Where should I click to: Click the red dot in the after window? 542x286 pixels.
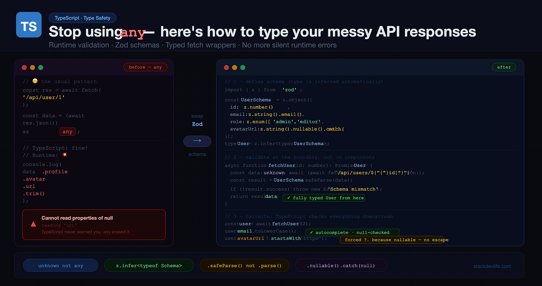click(226, 67)
